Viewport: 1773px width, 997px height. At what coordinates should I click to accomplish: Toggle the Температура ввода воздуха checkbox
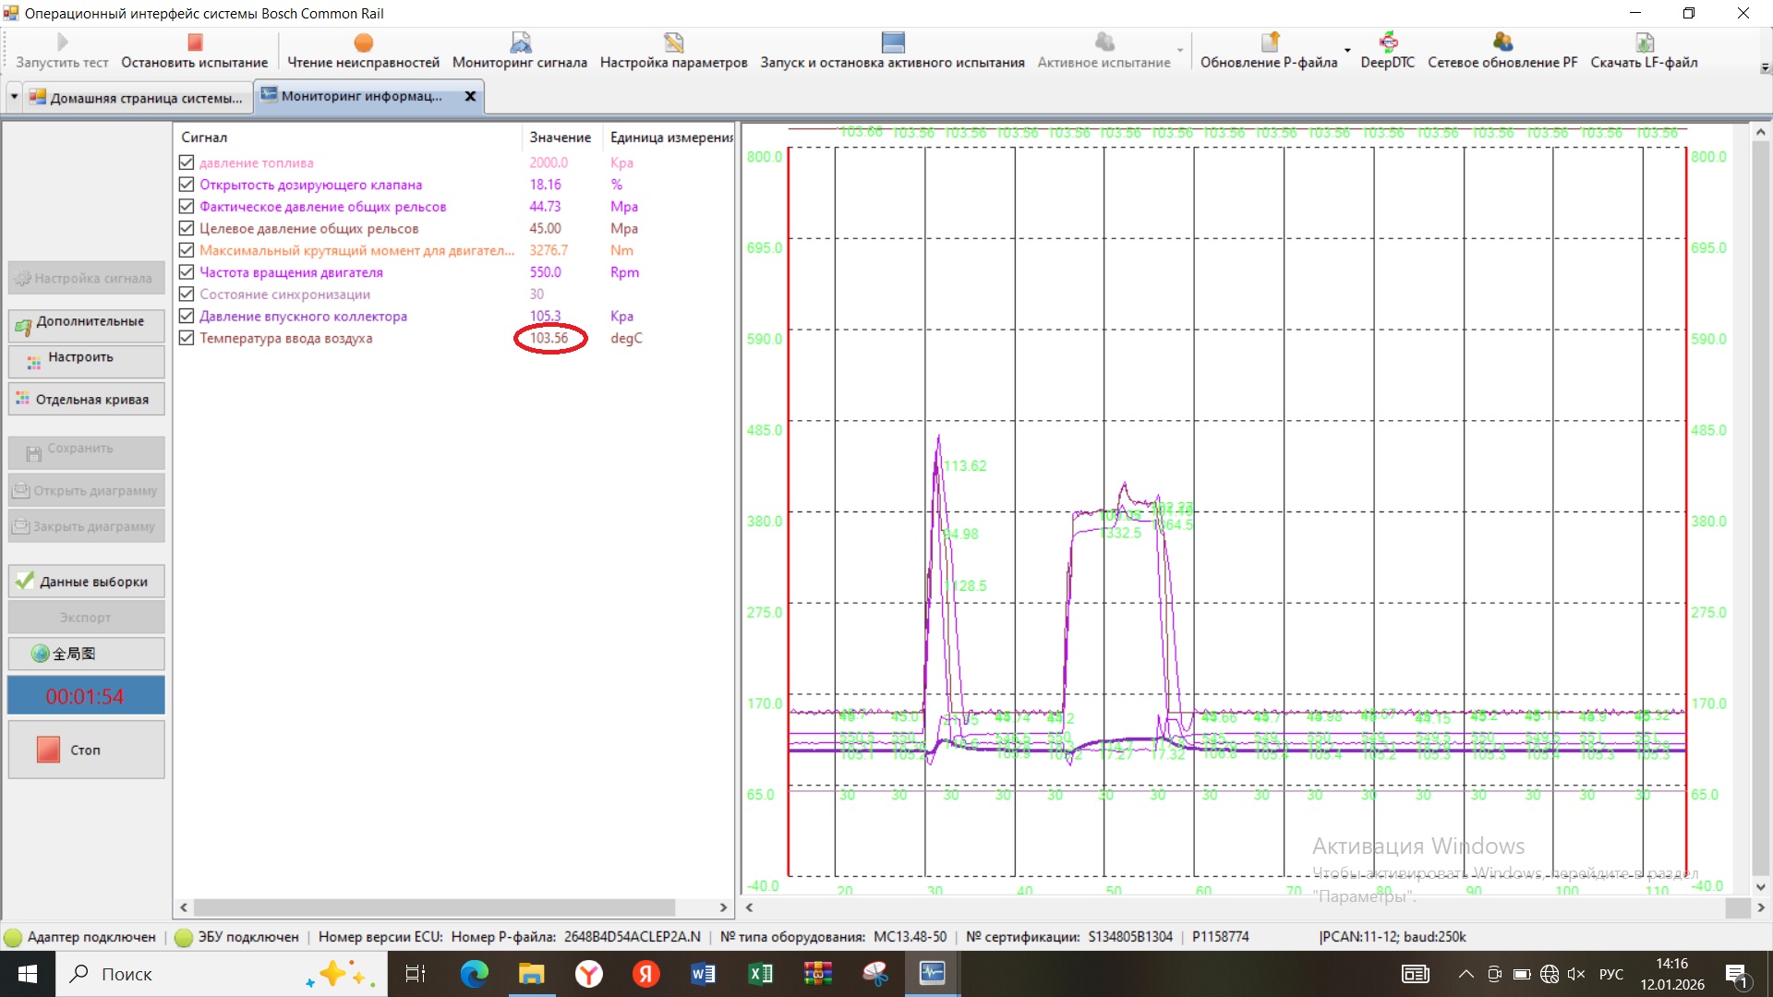point(187,338)
